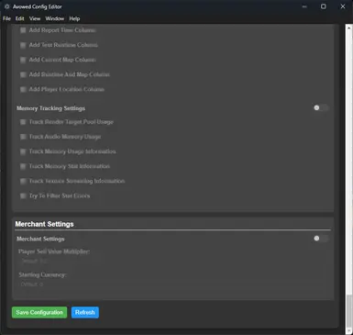The image size is (353, 335).
Task: Minimize the Avowed Config Editor window
Action: click(304, 6)
